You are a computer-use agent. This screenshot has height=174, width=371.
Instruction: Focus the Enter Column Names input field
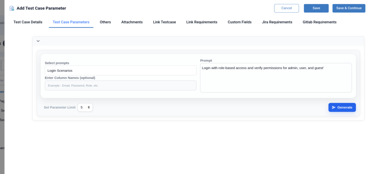click(x=120, y=86)
